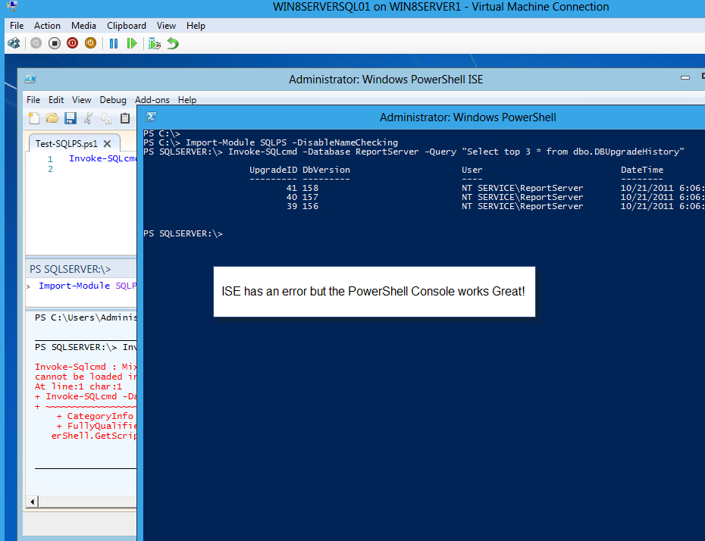The height and width of the screenshot is (541, 705).
Task: Open the VM Media menu
Action: 83,26
